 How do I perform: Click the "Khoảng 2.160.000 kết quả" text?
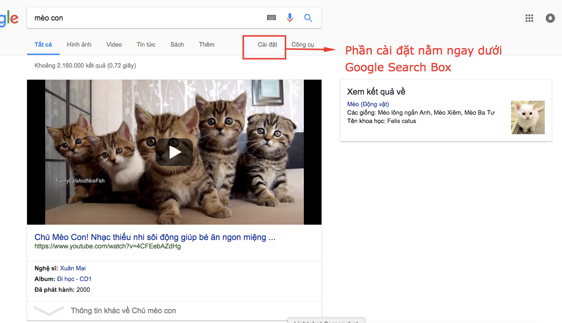(85, 66)
